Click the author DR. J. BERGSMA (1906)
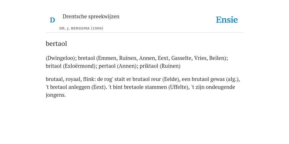 [x=81, y=28]
